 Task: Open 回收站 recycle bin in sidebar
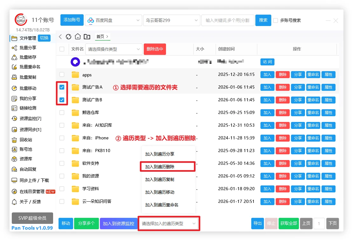coord(25,140)
